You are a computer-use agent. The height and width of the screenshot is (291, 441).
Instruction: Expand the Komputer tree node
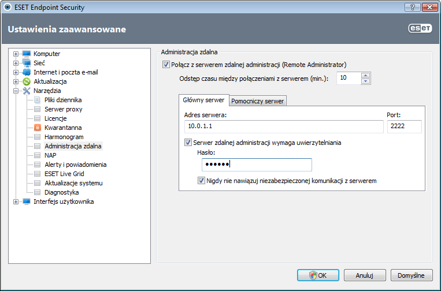pos(16,54)
